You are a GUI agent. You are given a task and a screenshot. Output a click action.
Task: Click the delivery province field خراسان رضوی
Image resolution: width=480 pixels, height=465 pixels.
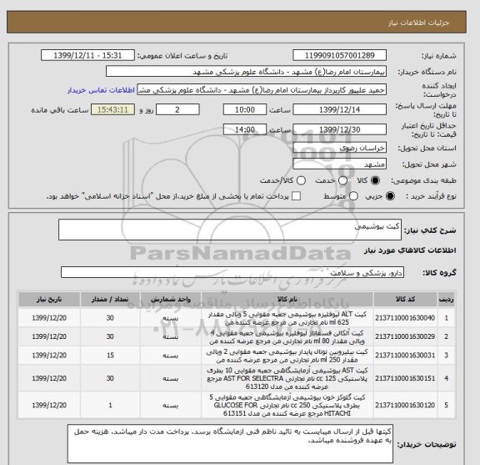click(x=339, y=148)
